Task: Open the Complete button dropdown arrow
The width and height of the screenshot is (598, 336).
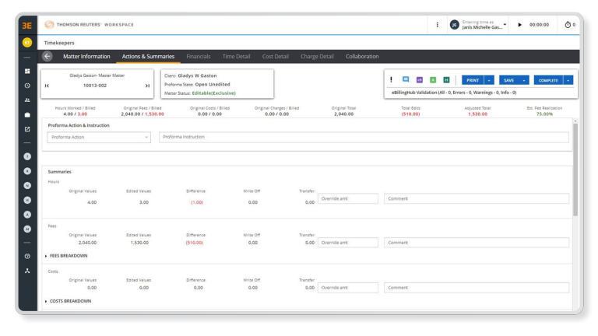Action: click(568, 80)
